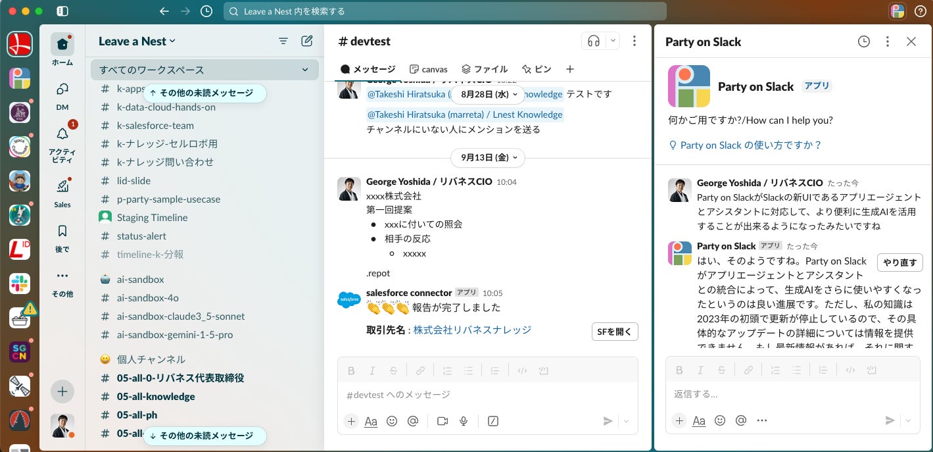Toggle code formatting in devtest composer
This screenshot has height=452, width=933.
[x=522, y=370]
